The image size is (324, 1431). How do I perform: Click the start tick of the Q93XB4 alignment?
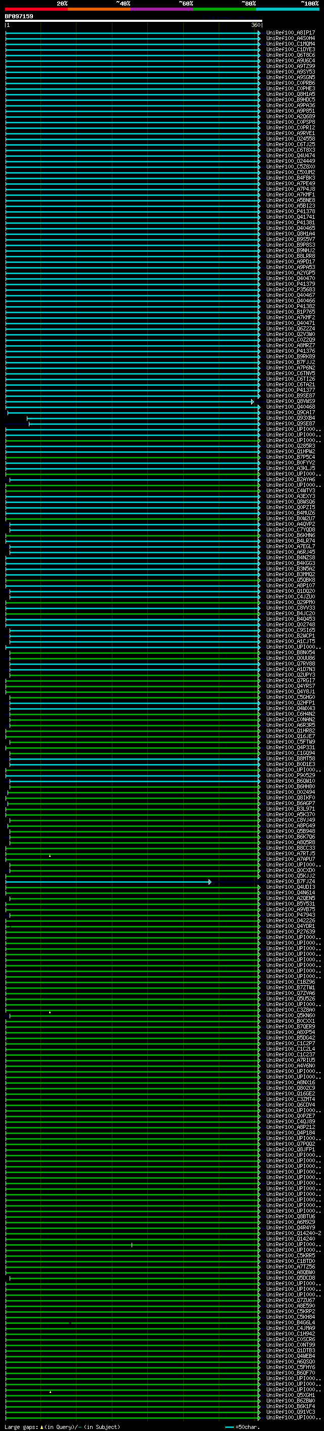[x=27, y=418]
